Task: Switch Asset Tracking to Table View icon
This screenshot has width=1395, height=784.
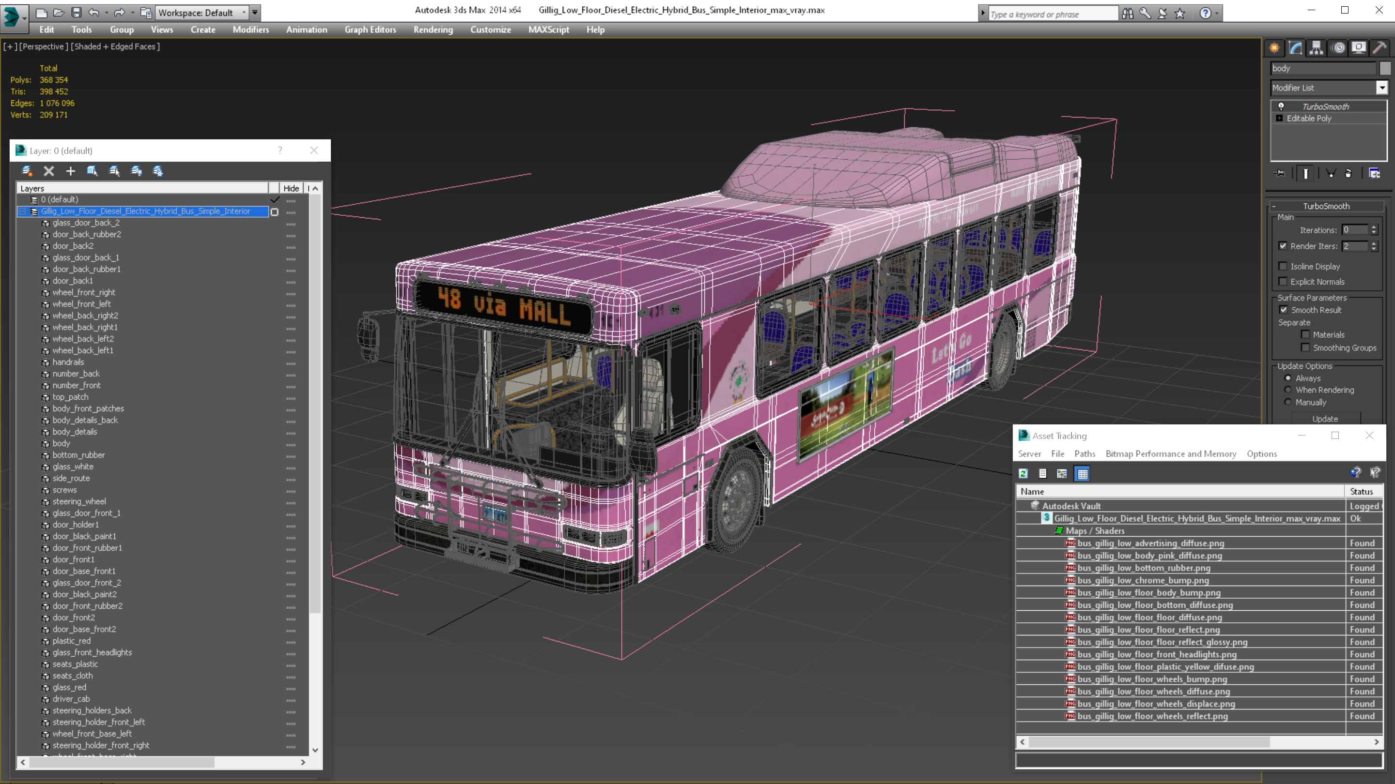Action: coord(1083,473)
